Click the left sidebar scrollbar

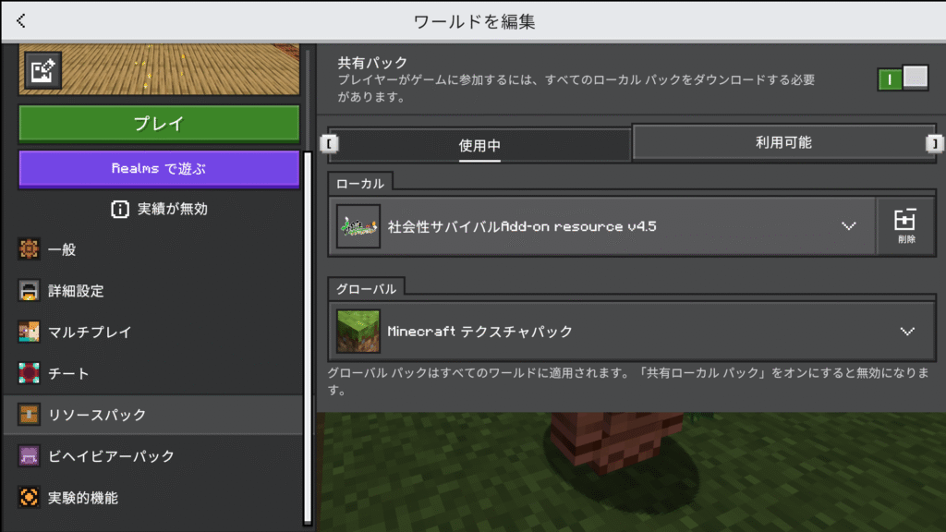[x=308, y=332]
